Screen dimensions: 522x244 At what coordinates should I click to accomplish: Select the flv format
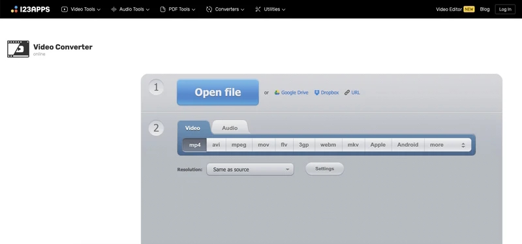coord(284,145)
